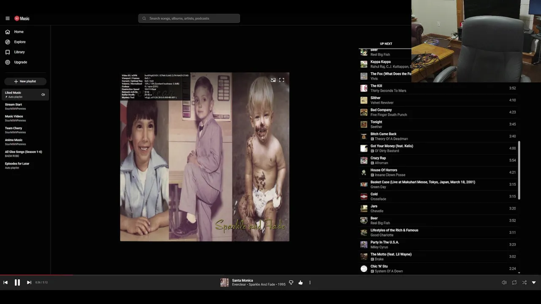Select House Of Horrors
The width and height of the screenshot is (541, 304).
pyautogui.click(x=438, y=172)
